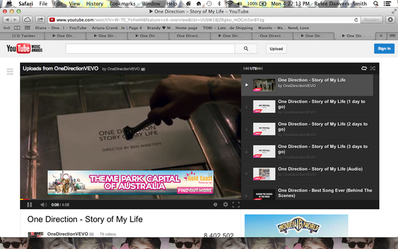
Task: Click the Wi-Fi status icon
Action: 230,3
